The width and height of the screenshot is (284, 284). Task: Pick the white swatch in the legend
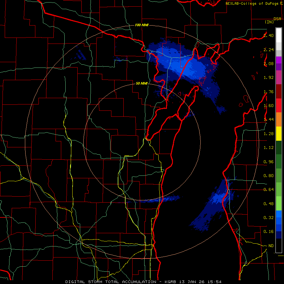[279, 35]
